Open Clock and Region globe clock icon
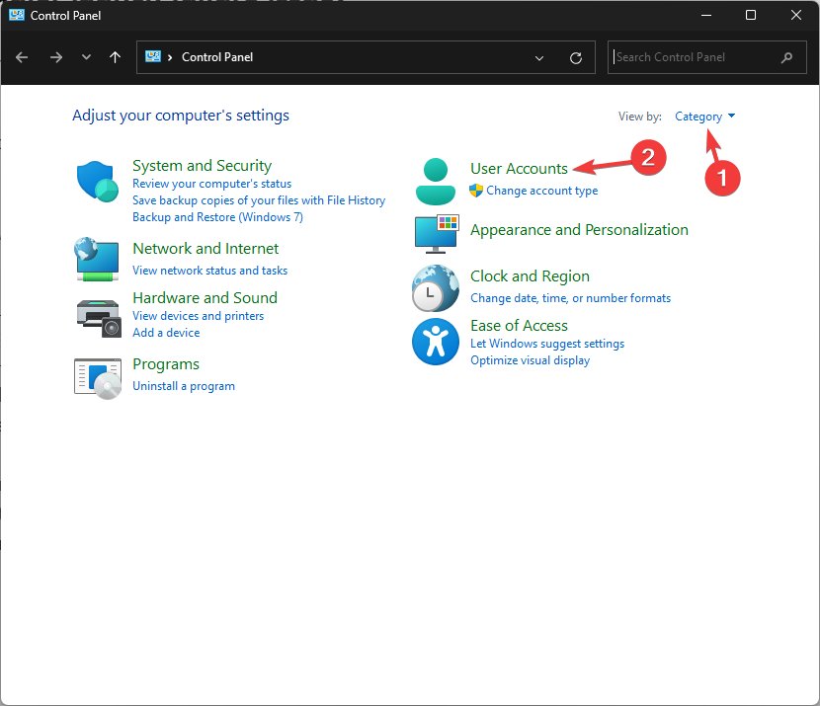This screenshot has width=820, height=706. tap(436, 288)
